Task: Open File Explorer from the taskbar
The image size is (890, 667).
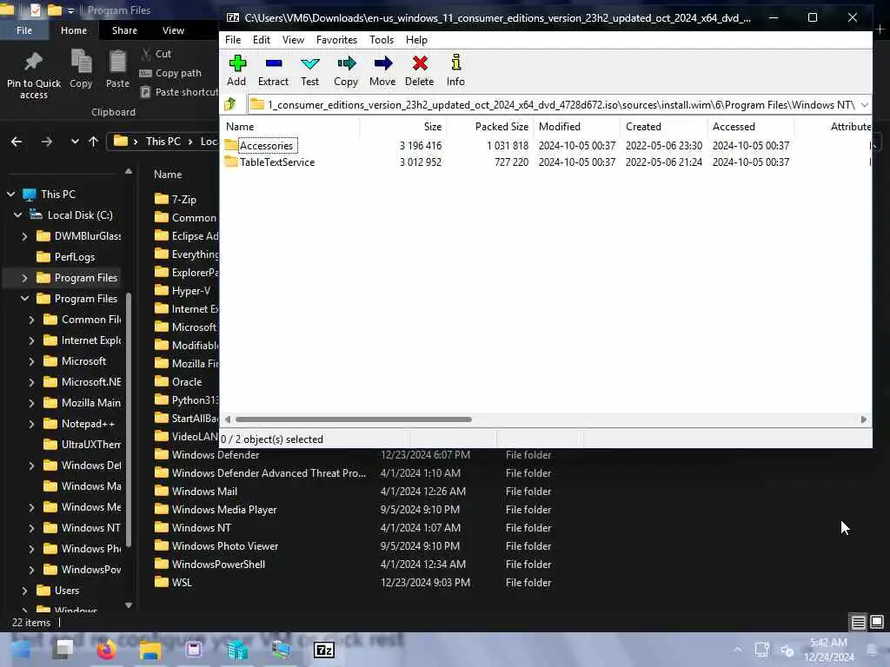Action: [x=149, y=650]
